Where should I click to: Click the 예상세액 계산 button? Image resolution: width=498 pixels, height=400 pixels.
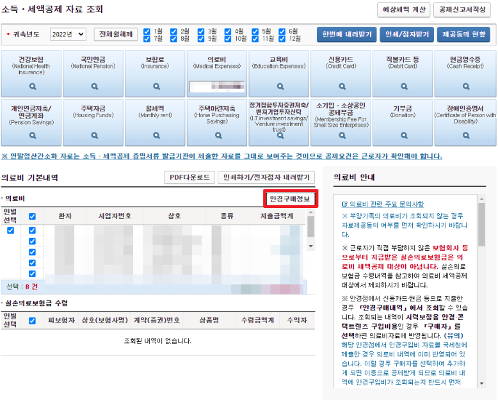pyautogui.click(x=404, y=10)
